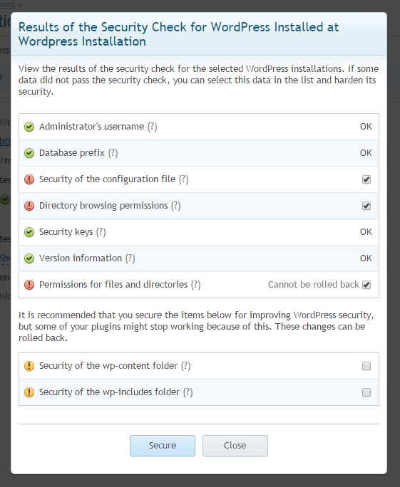Open help (?) next to Security keys
Image resolution: width=400 pixels, height=487 pixels.
101,232
